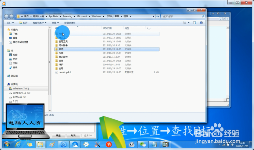
Task: Go back with the Explorer back arrow
Action: 7,16
